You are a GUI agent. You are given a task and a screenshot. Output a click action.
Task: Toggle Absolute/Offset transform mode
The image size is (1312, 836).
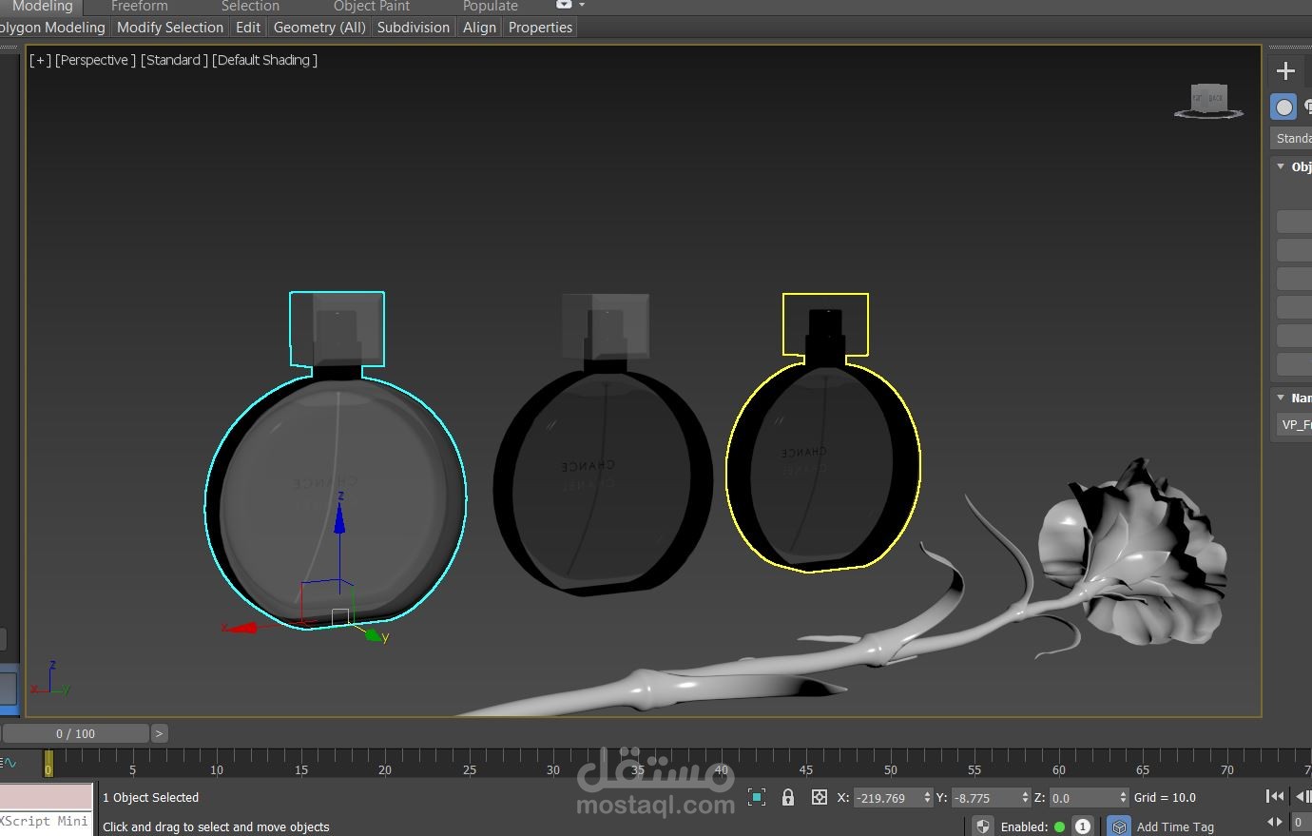tap(819, 797)
